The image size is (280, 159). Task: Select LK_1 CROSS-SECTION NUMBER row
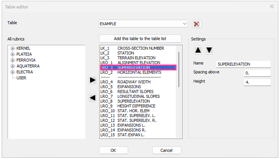coord(138,48)
